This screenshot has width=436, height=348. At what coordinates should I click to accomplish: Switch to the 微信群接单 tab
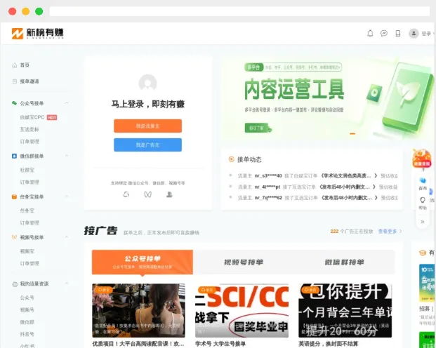344,262
